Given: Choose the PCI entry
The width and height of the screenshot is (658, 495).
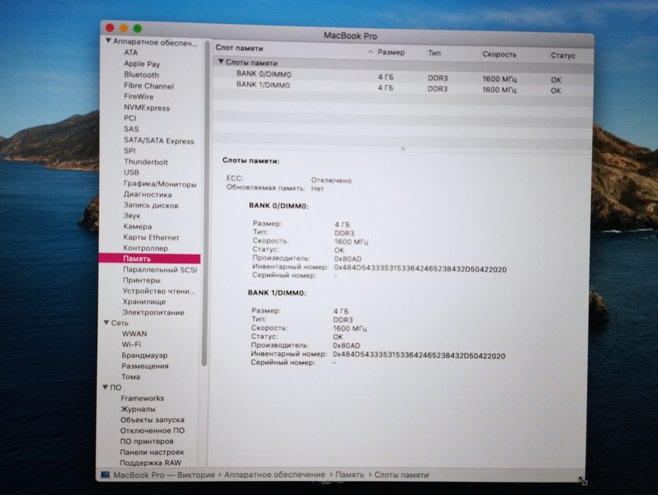Looking at the screenshot, I should 130,118.
